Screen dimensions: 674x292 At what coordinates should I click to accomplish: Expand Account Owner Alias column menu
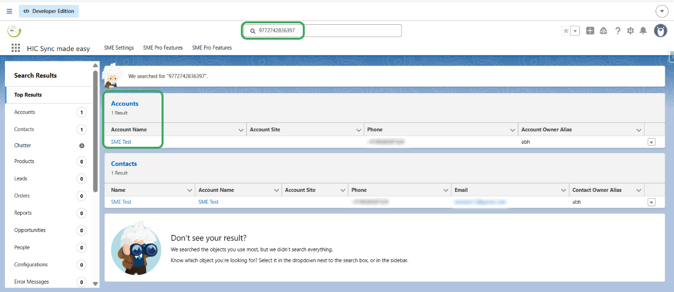click(x=639, y=130)
